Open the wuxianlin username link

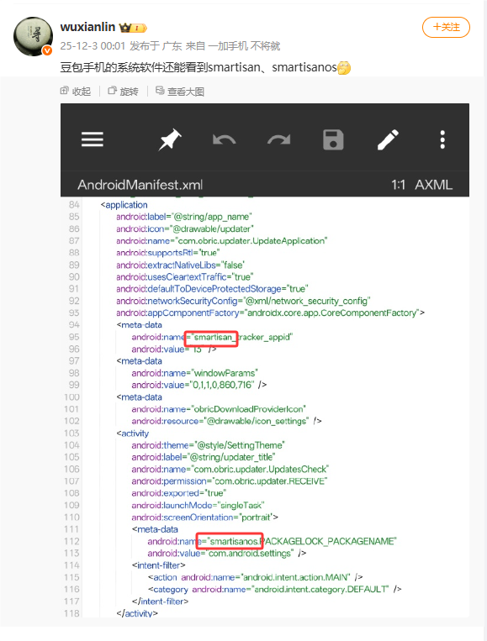(87, 27)
